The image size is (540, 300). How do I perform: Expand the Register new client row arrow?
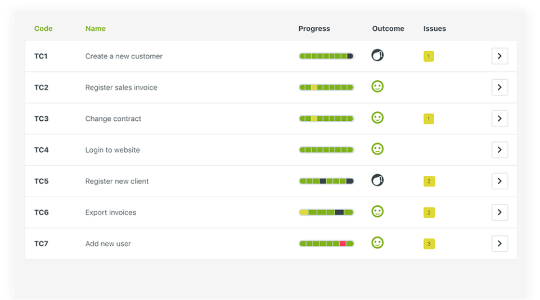click(499, 181)
